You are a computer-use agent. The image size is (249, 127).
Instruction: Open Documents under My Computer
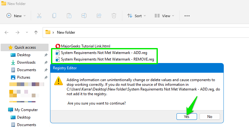(x=26, y=125)
